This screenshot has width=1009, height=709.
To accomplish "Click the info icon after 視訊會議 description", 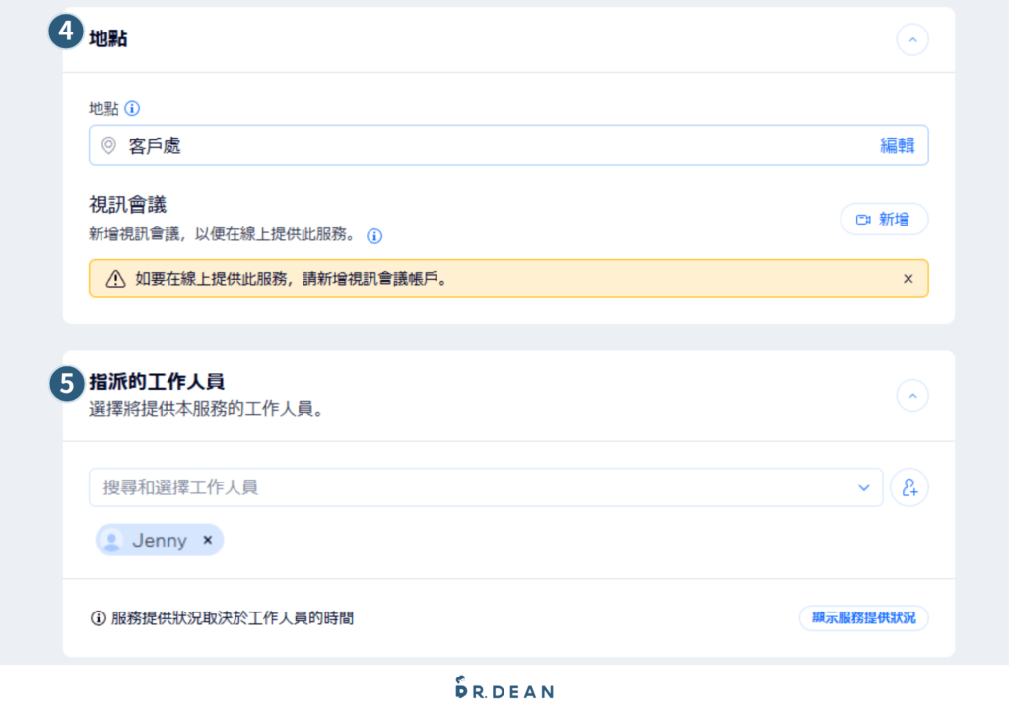I will [x=372, y=236].
